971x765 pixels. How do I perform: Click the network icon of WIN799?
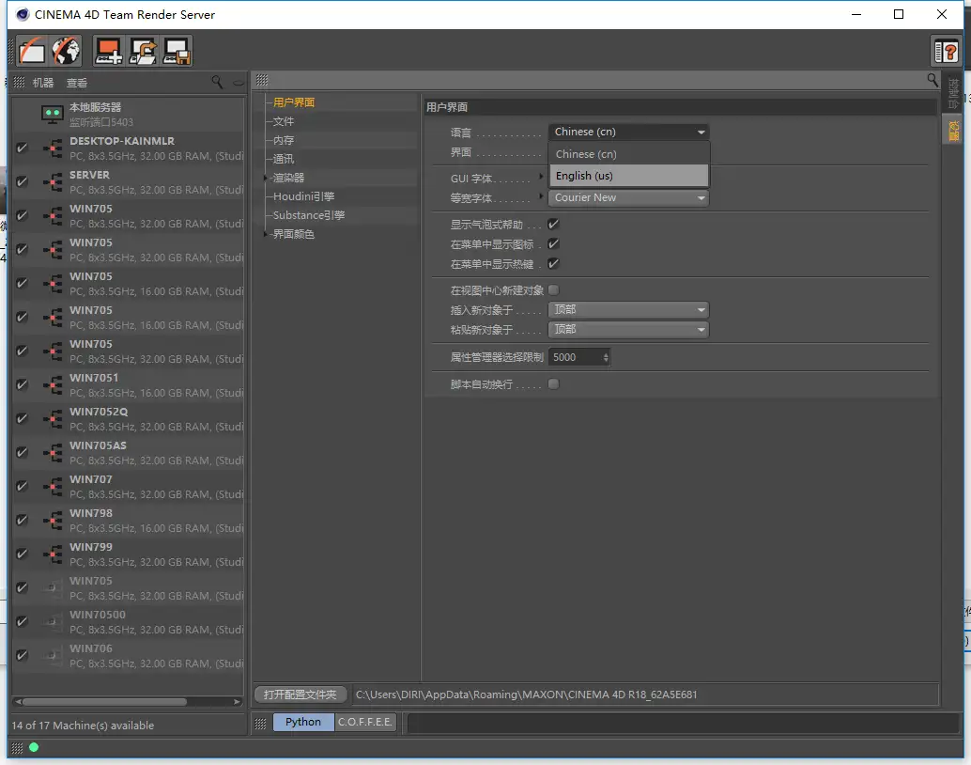pos(54,554)
